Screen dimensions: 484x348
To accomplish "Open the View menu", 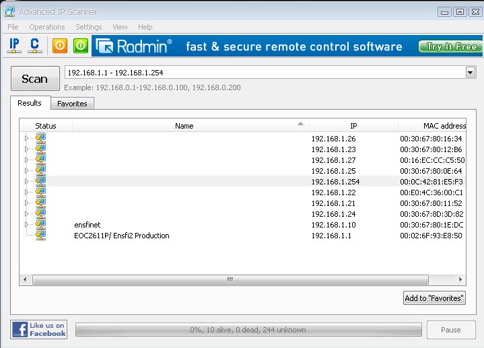I will (120, 27).
